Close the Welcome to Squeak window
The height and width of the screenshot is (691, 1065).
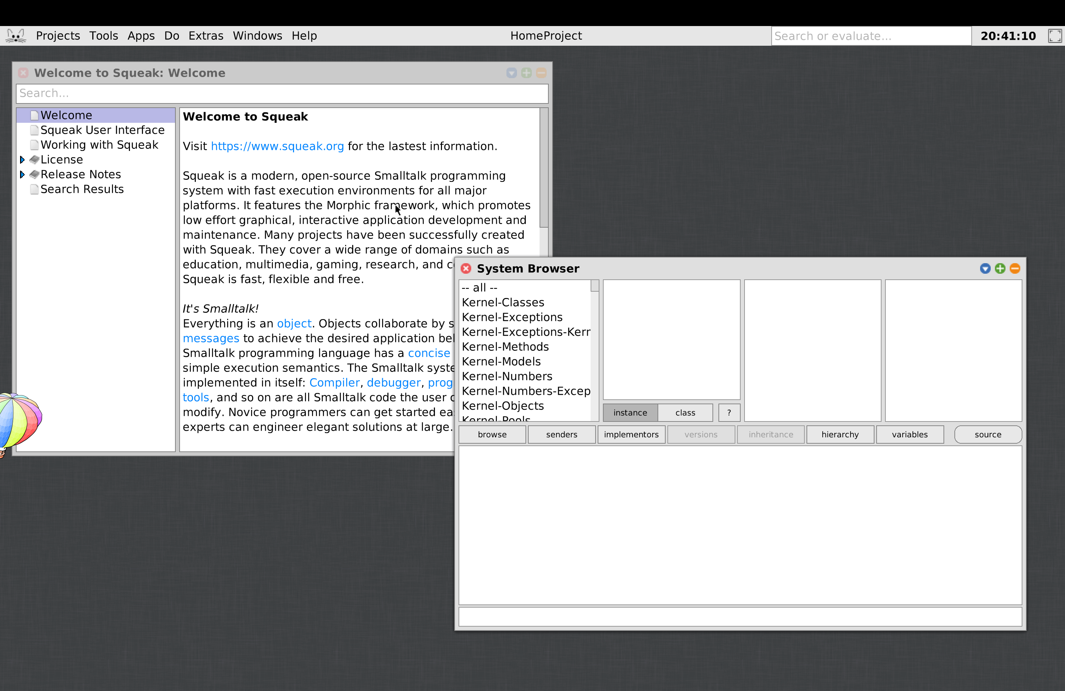[23, 73]
